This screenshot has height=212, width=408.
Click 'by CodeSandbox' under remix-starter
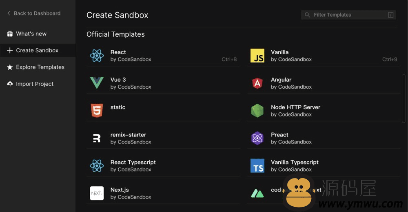pos(131,142)
